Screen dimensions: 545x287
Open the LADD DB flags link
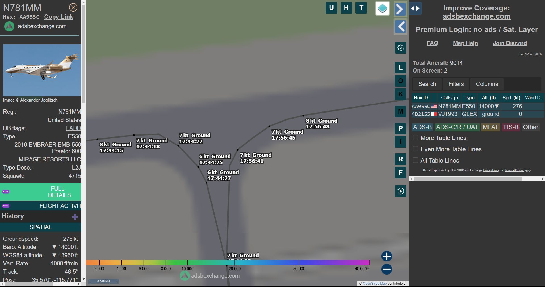pyautogui.click(x=74, y=128)
